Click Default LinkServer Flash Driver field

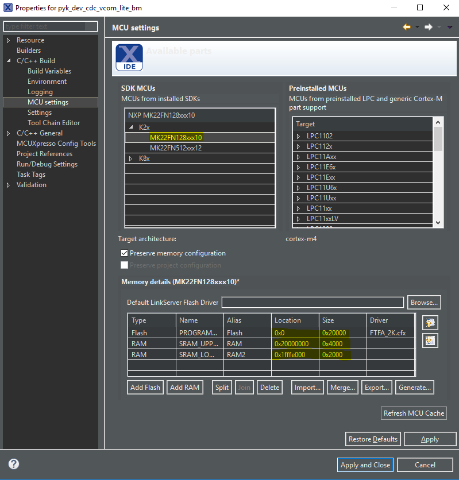pos(313,302)
